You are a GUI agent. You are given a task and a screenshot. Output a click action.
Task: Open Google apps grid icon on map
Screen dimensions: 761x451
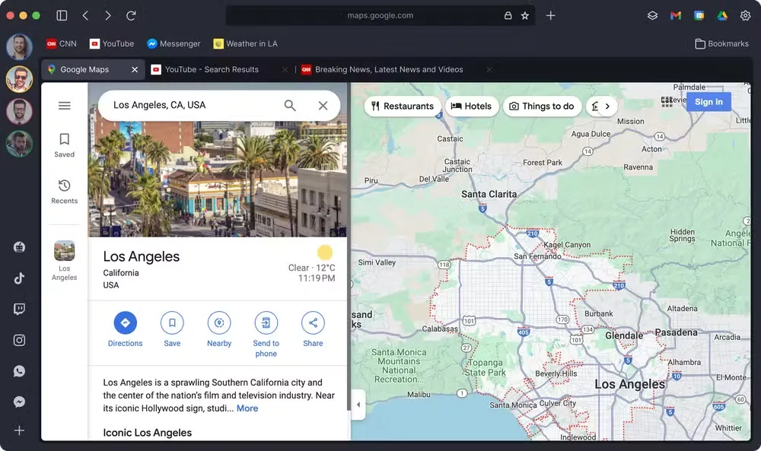click(667, 101)
